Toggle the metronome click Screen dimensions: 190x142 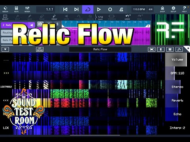pos(121,9)
